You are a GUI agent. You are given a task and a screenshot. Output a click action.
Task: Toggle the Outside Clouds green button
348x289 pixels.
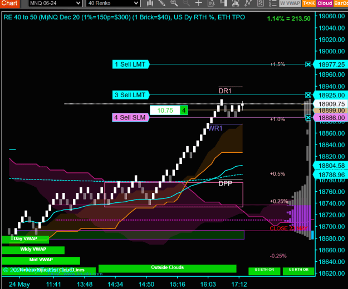168,268
